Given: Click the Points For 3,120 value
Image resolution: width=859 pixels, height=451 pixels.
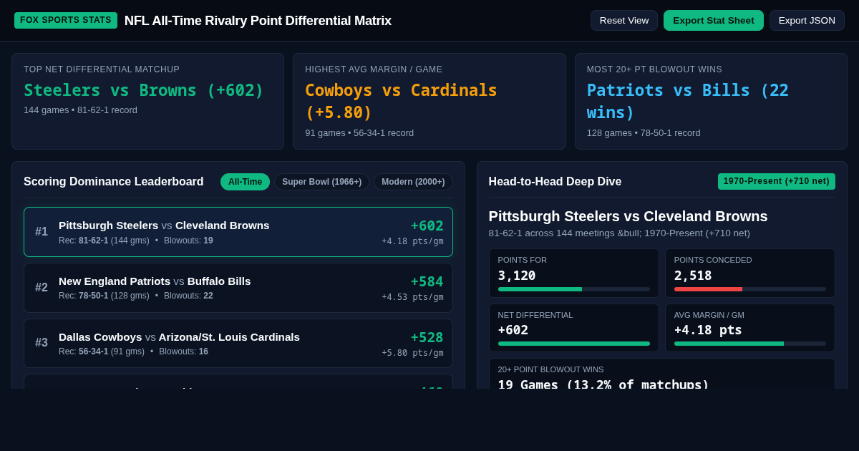Looking at the screenshot, I should coord(517,276).
